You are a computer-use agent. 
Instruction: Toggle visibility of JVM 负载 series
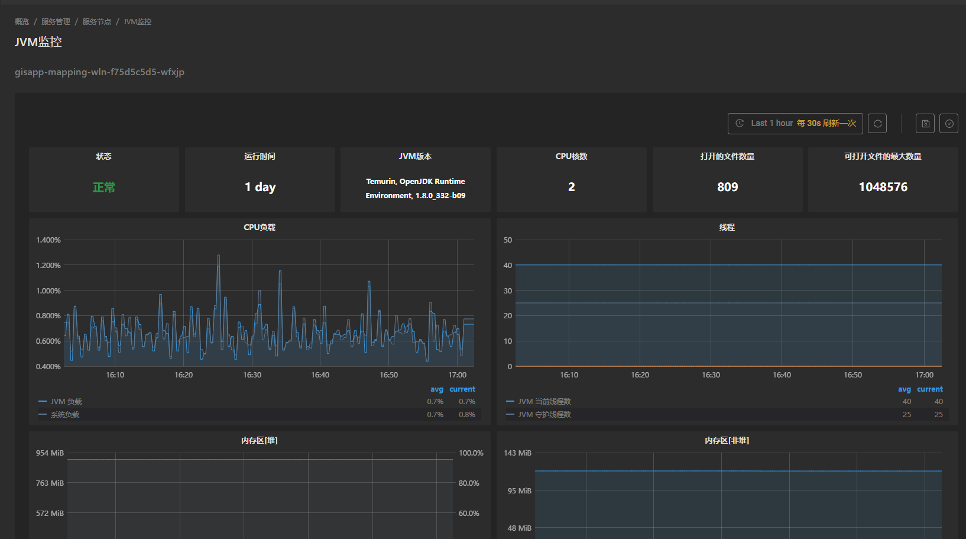click(67, 401)
